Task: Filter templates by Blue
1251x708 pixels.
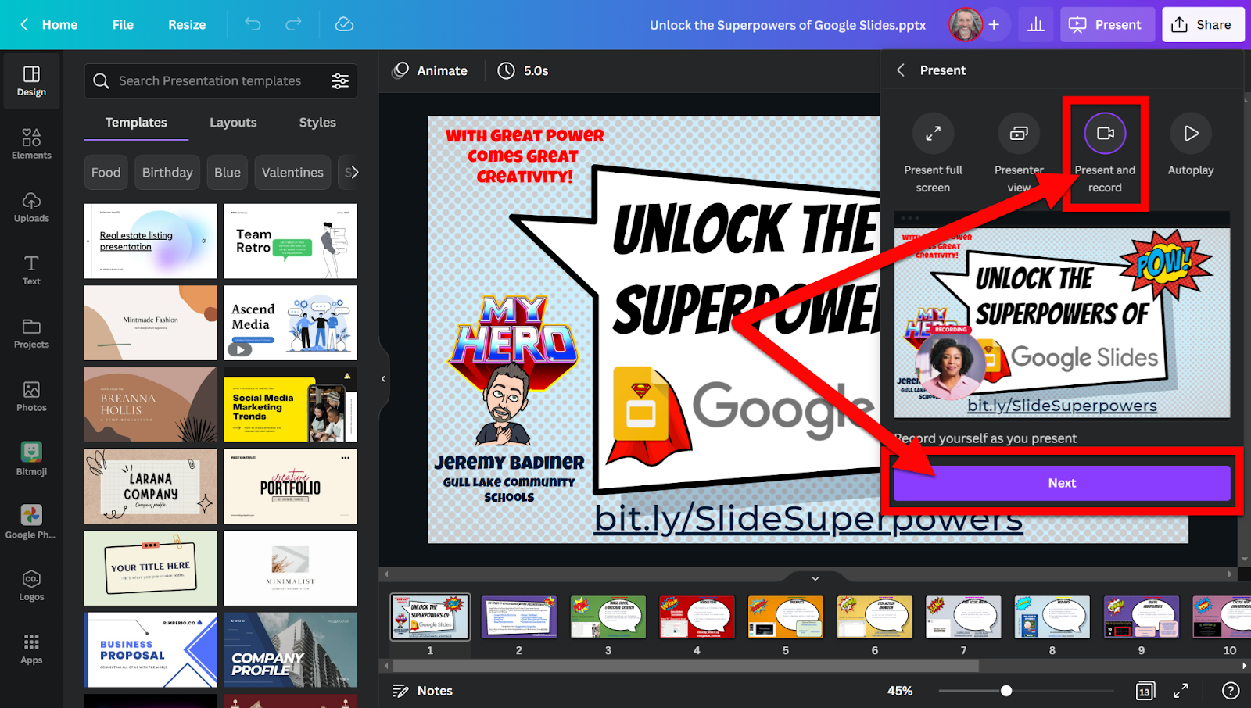Action: click(x=228, y=173)
